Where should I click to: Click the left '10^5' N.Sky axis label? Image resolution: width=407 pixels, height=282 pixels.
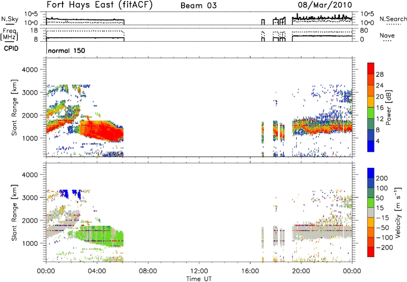(31, 14)
